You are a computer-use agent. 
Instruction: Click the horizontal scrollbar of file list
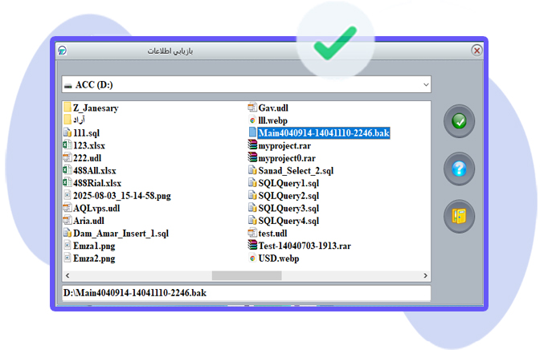click(246, 275)
